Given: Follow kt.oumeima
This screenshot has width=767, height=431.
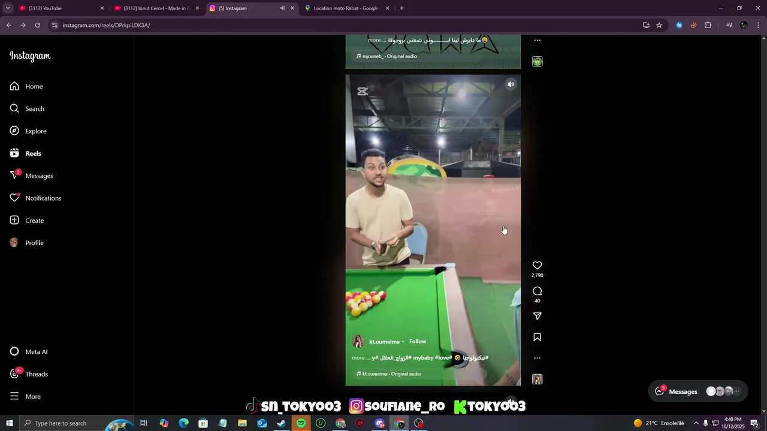Looking at the screenshot, I should click(418, 342).
